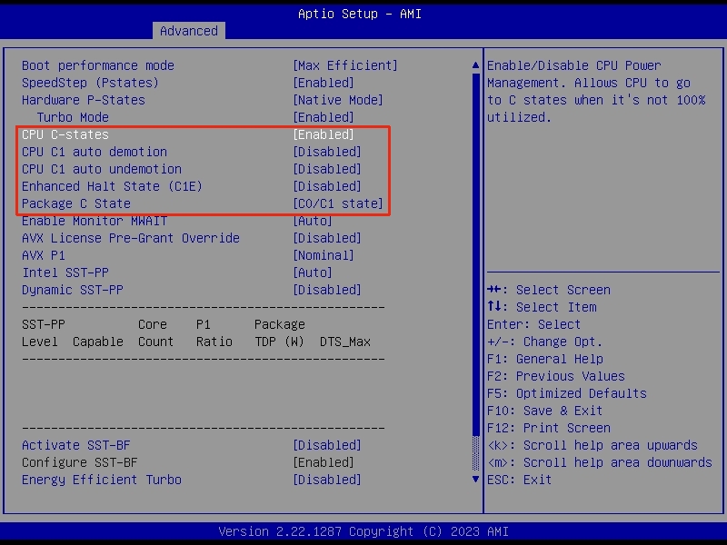
Task: Select CPU C1 auto undemotion
Action: pyautogui.click(x=102, y=169)
